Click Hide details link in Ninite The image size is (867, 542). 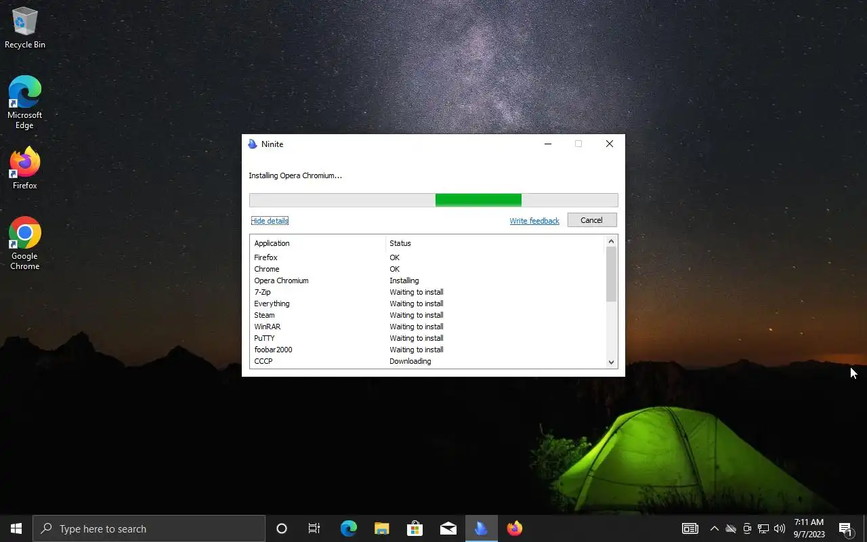point(270,221)
